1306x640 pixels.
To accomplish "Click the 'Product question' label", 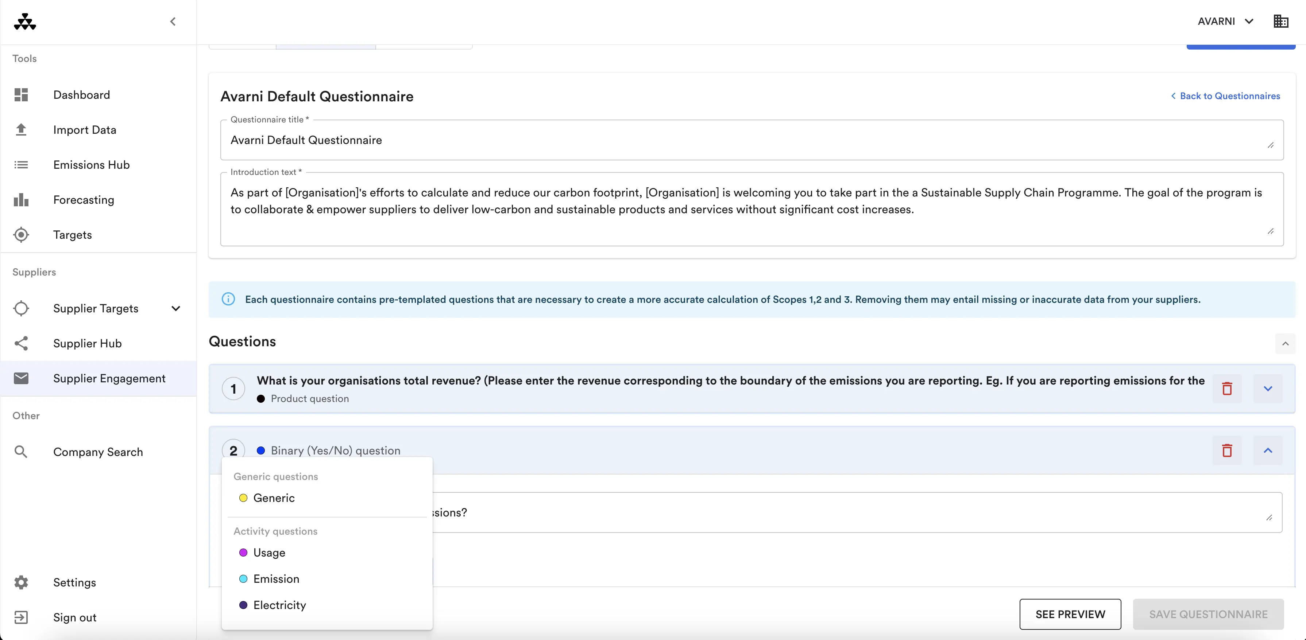I will 310,398.
